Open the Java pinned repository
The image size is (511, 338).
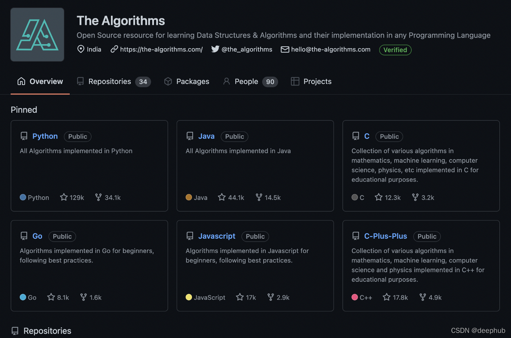point(206,136)
